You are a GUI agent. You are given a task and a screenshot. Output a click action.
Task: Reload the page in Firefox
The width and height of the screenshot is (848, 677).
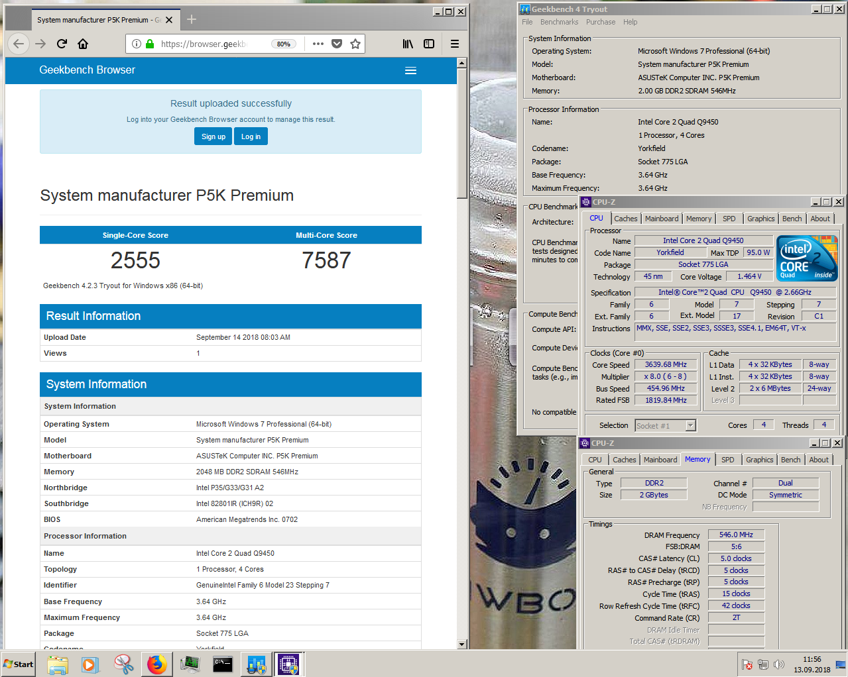(62, 44)
